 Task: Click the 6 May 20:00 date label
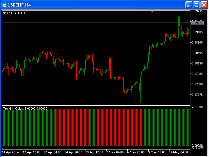point(136,152)
